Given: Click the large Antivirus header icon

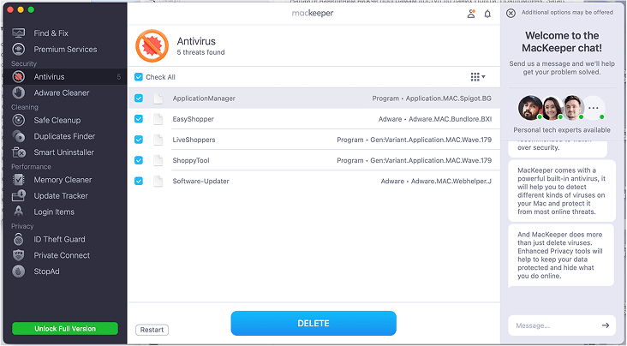Looking at the screenshot, I should coord(152,45).
